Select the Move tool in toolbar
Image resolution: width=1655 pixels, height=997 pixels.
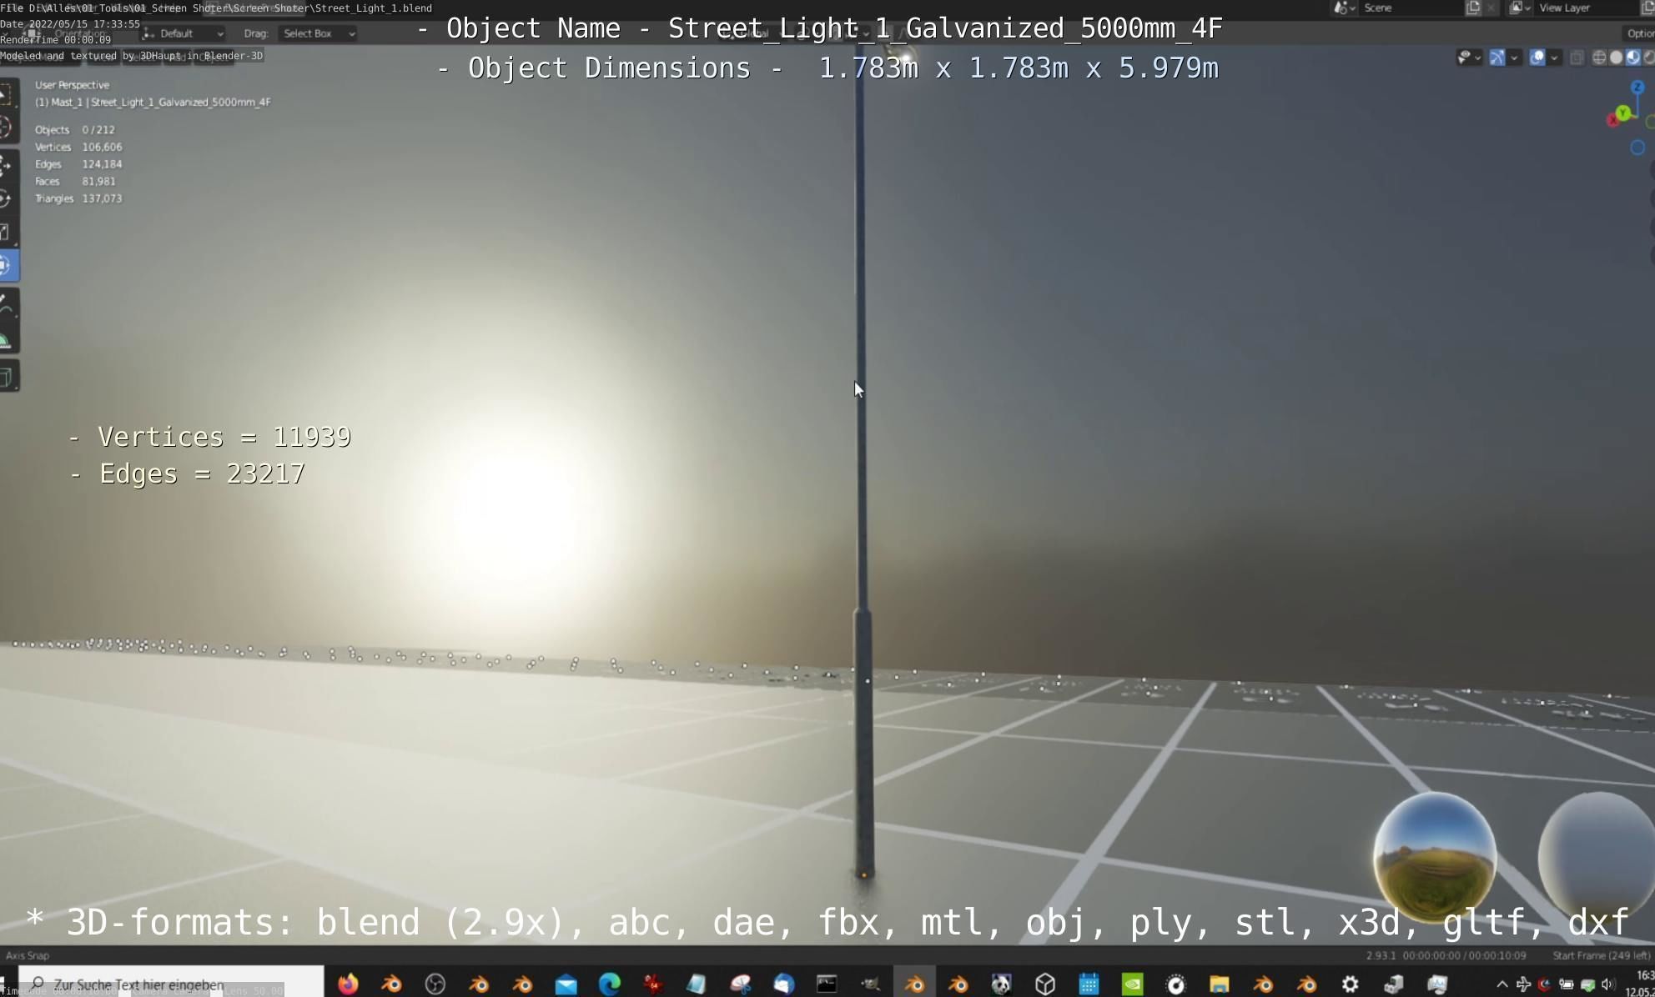(x=7, y=164)
